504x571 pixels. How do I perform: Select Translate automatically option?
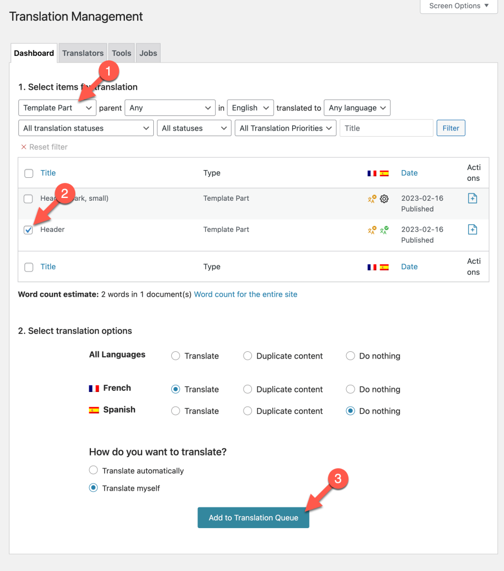tap(93, 470)
